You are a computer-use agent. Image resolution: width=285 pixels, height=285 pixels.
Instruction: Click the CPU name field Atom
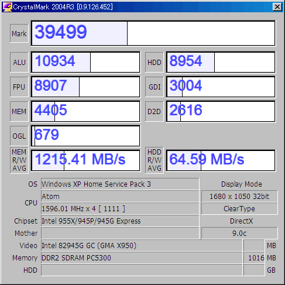(x=120, y=196)
